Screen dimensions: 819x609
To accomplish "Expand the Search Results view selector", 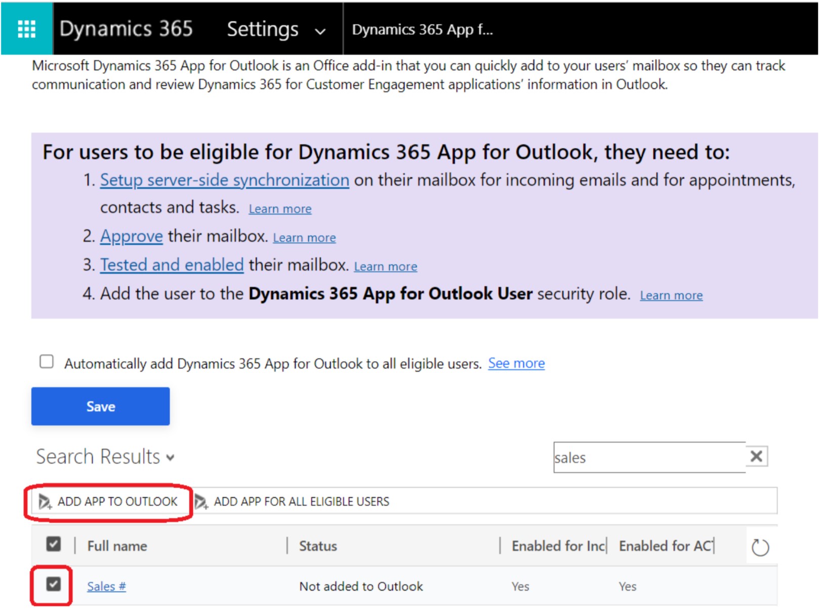I will coord(169,456).
